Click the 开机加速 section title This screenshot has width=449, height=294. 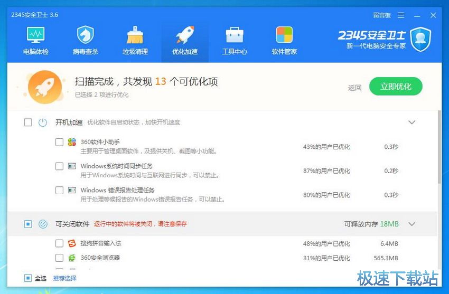coord(69,122)
